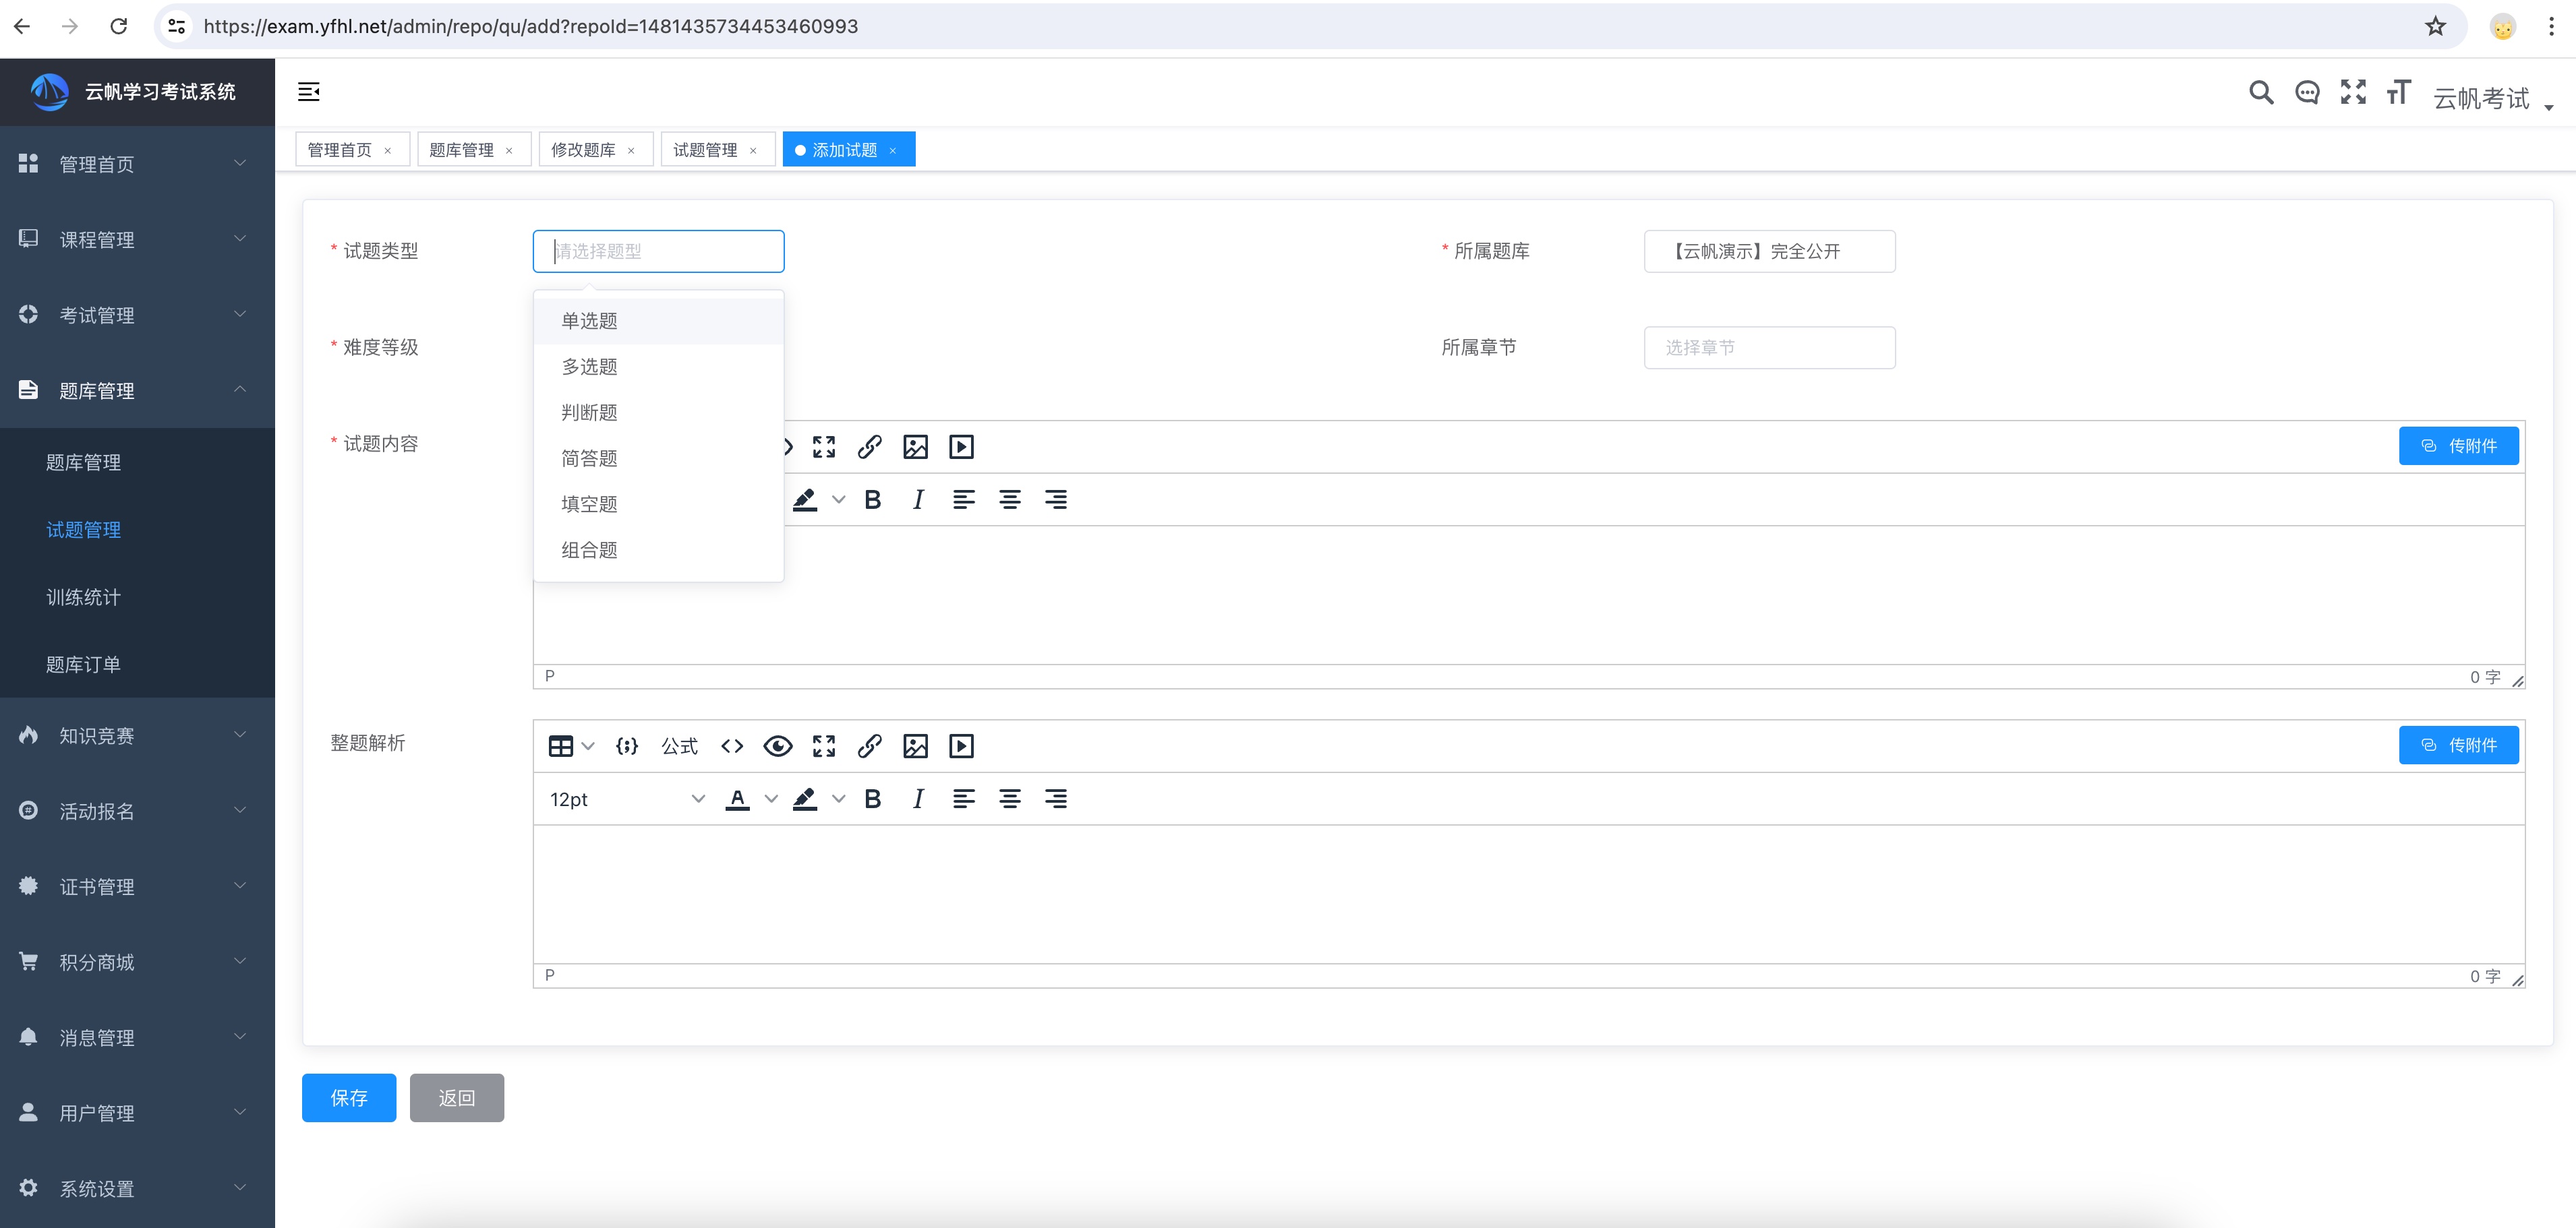The height and width of the screenshot is (1228, 2576).
Task: Apply highlight color in analysis editor
Action: pyautogui.click(x=805, y=799)
